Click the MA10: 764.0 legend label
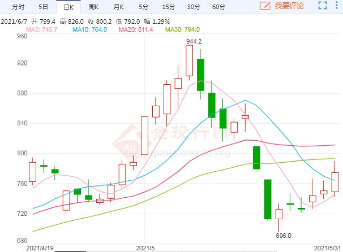Screen dimensions: 343x252 pos(89,29)
